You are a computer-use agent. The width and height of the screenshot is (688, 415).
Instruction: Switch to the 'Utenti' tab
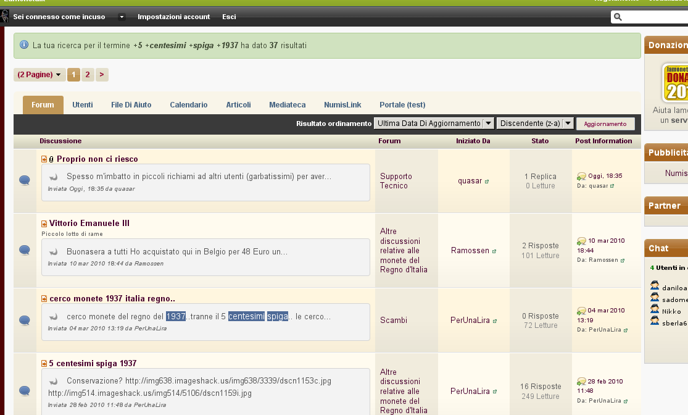click(83, 105)
